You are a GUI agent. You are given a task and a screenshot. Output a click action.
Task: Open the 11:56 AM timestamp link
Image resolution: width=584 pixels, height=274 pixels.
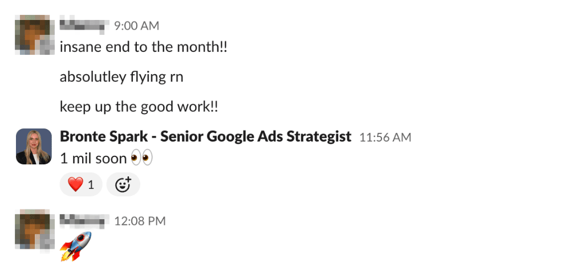(x=385, y=138)
